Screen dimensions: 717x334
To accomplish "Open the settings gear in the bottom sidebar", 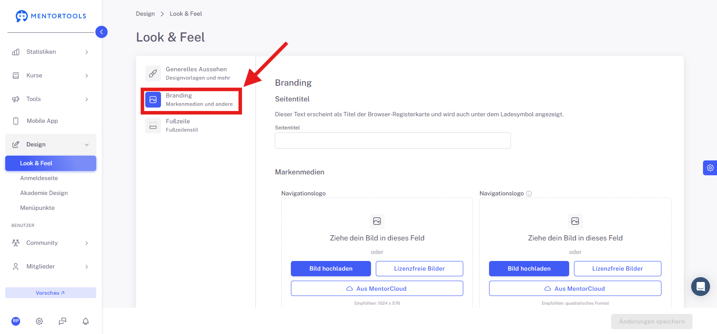I will (x=39, y=321).
